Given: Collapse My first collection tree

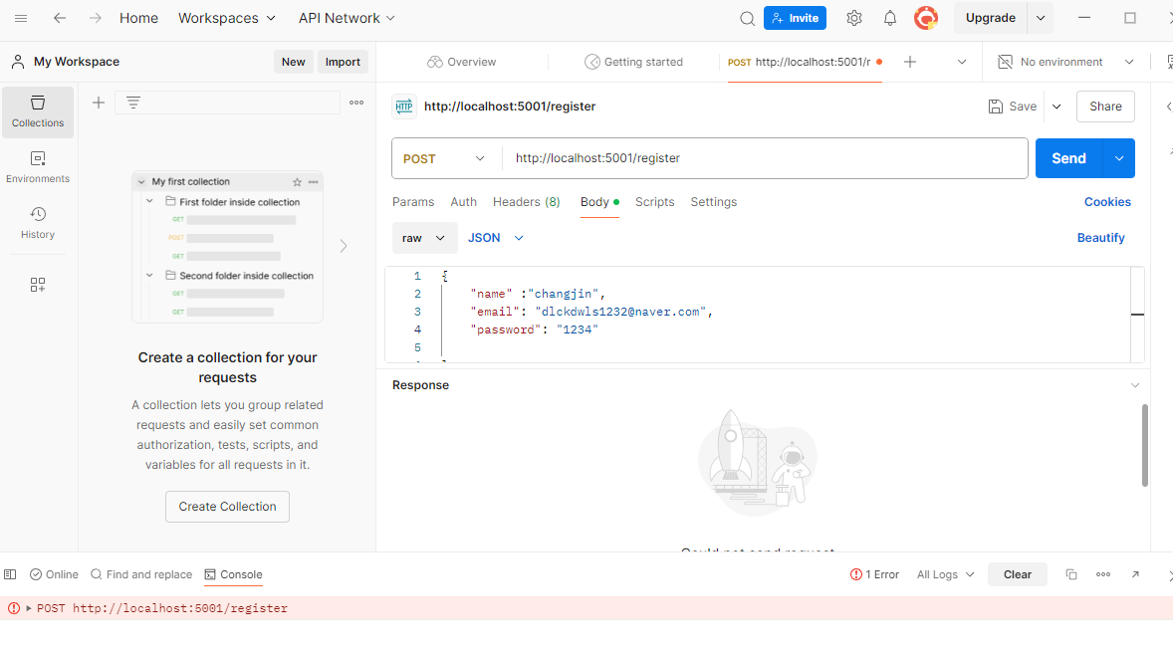Looking at the screenshot, I should coord(141,182).
